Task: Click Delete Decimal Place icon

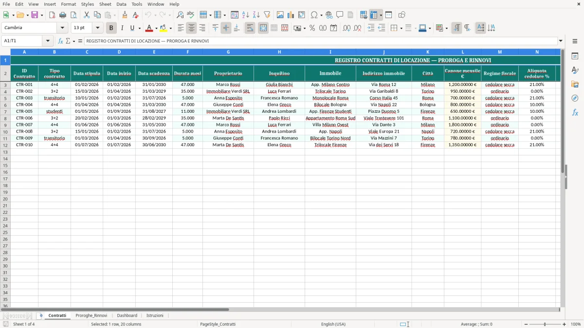Action: [358, 28]
